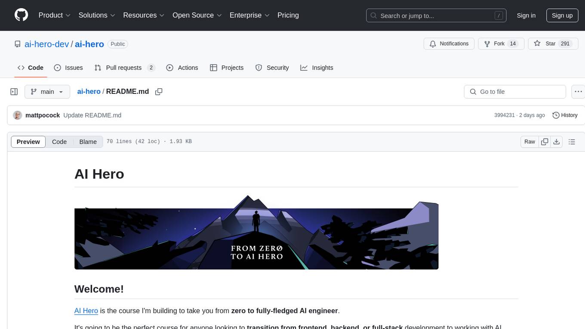Open the document outline list
This screenshot has width=585, height=329.
572,142
